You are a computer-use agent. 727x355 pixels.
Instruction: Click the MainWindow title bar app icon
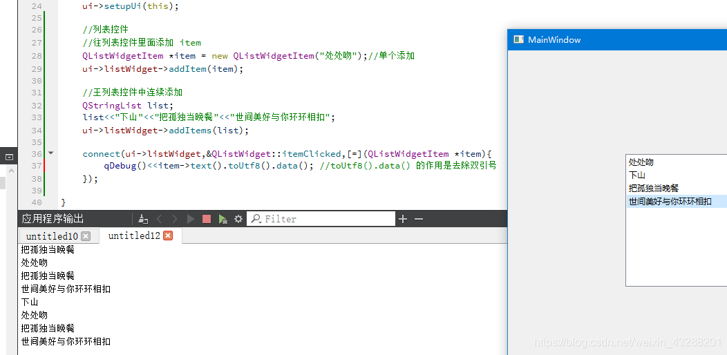518,40
